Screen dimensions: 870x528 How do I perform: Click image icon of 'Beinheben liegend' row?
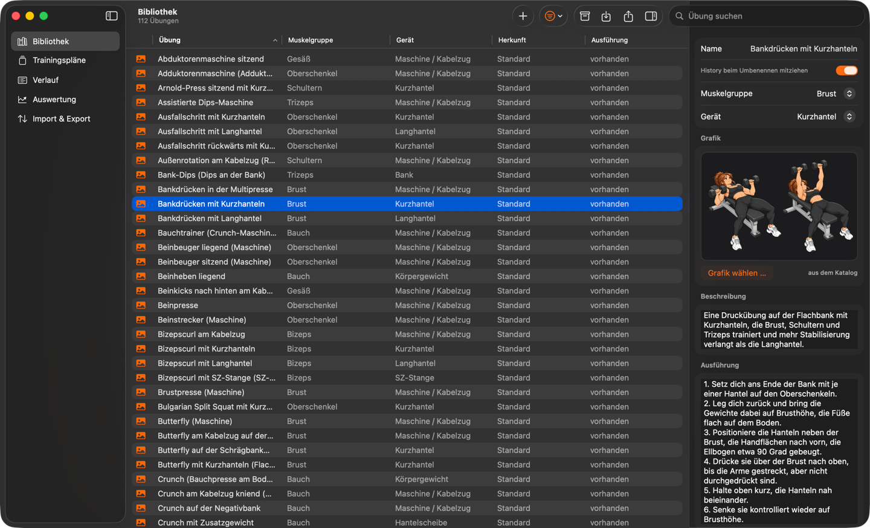click(x=141, y=276)
